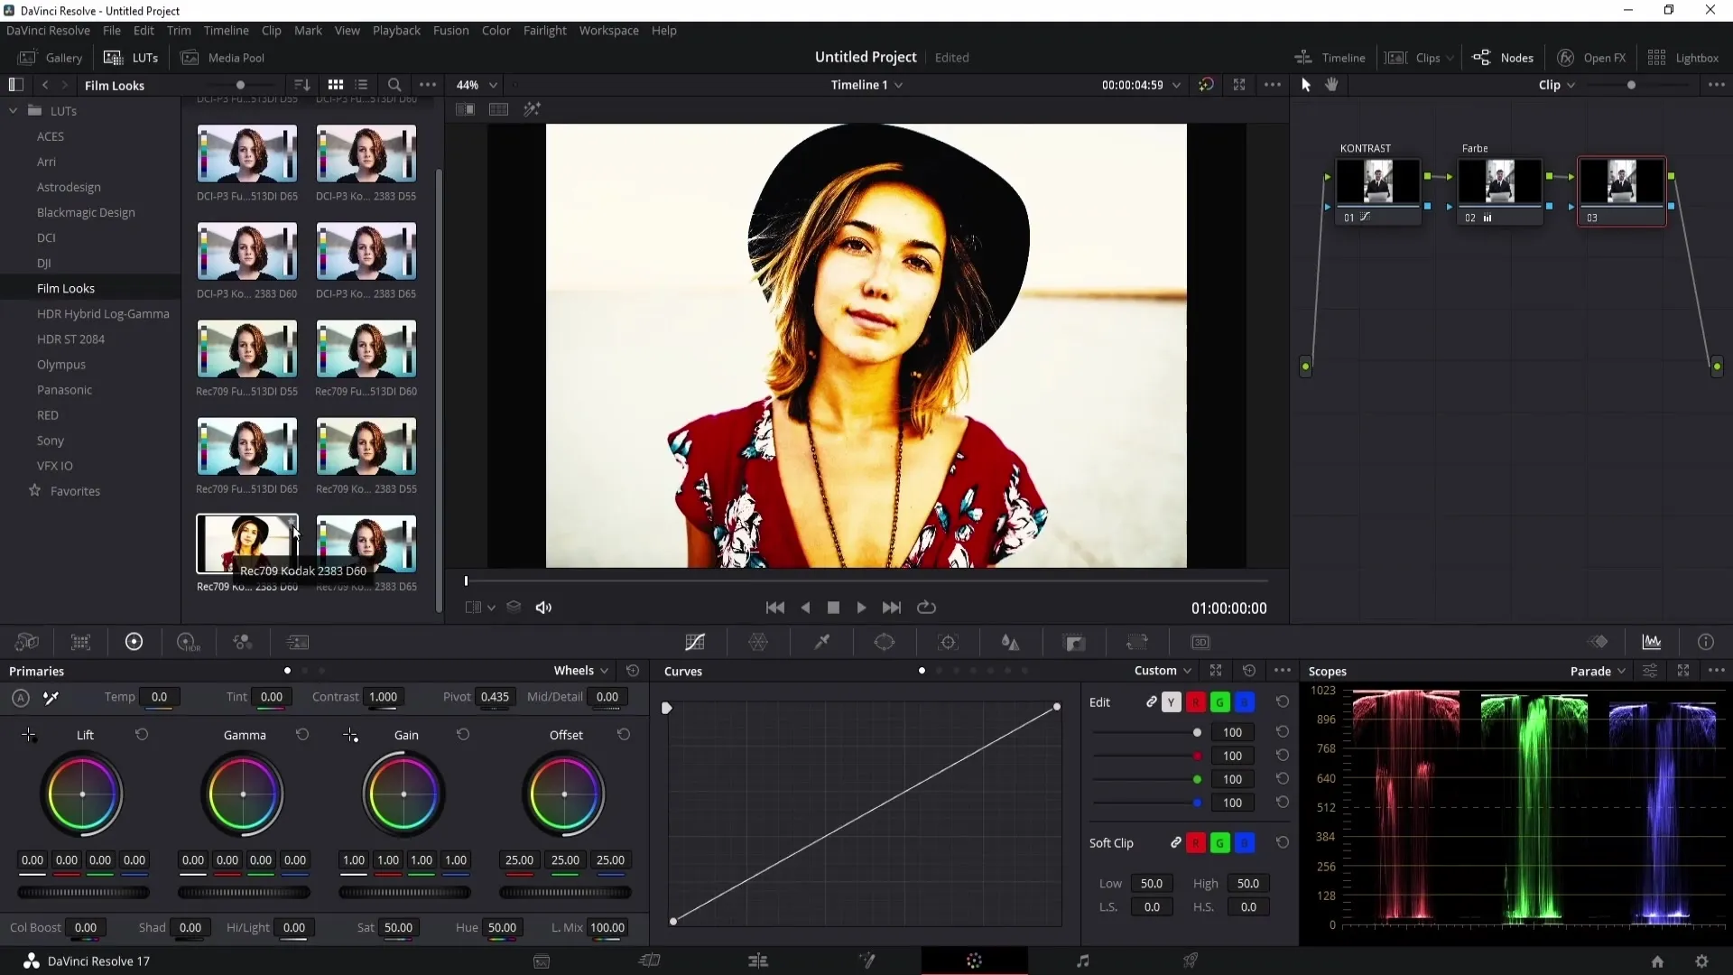Click the Fusion menu in menu bar

point(449,30)
